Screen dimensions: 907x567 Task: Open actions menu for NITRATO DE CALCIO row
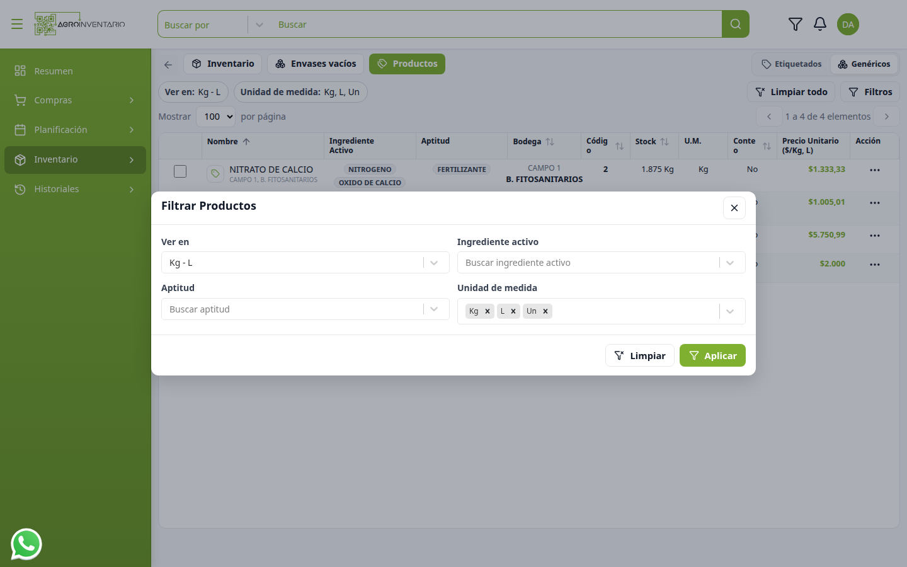coord(875,170)
